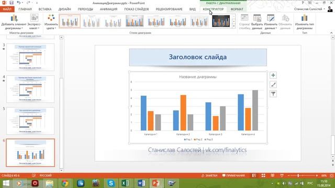Open account menu Станислав Салостей
The height and width of the screenshot is (188, 335).
(x=309, y=9)
